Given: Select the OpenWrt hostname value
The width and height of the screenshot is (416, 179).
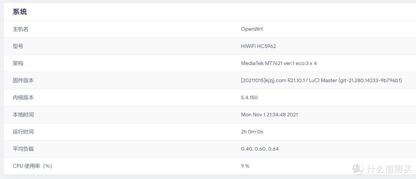Looking at the screenshot, I should point(252,29).
